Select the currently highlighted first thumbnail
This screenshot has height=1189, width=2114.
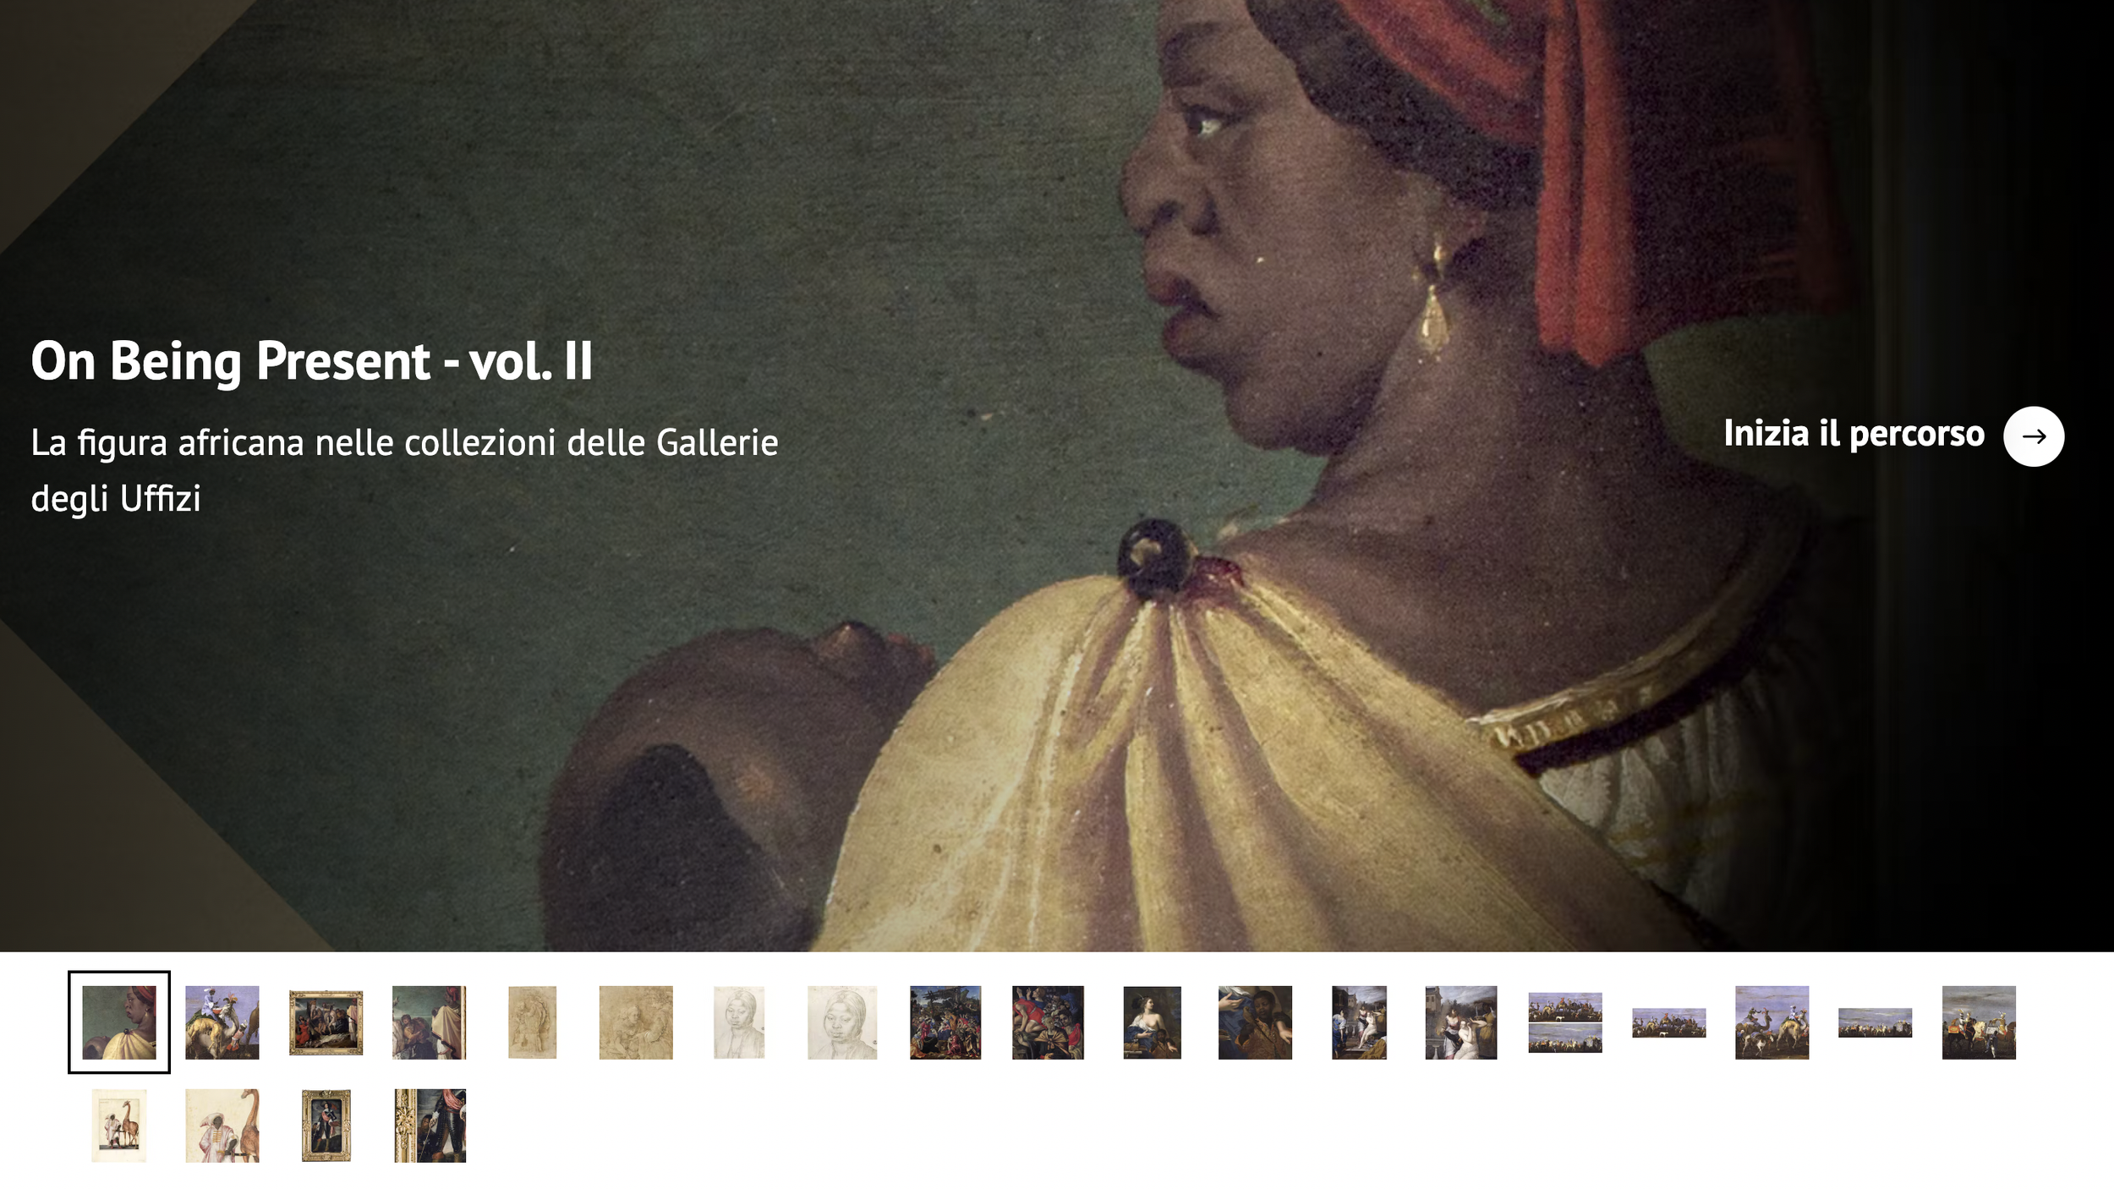click(x=119, y=1022)
